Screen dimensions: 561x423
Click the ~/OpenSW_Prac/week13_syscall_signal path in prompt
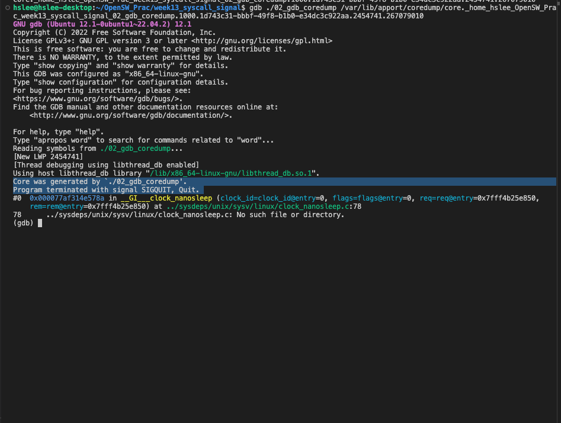[x=168, y=8]
